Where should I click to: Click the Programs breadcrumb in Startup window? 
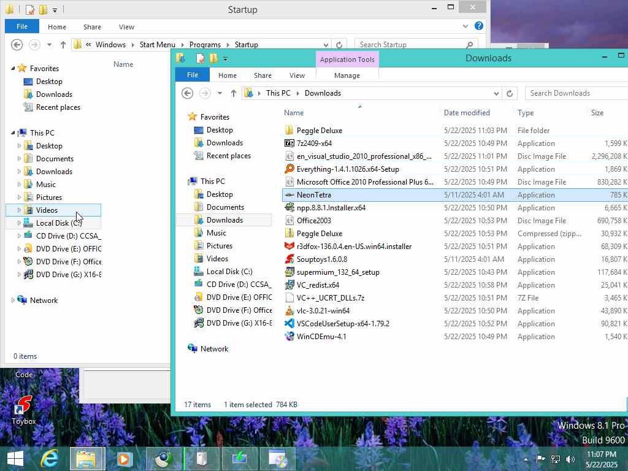tap(205, 44)
